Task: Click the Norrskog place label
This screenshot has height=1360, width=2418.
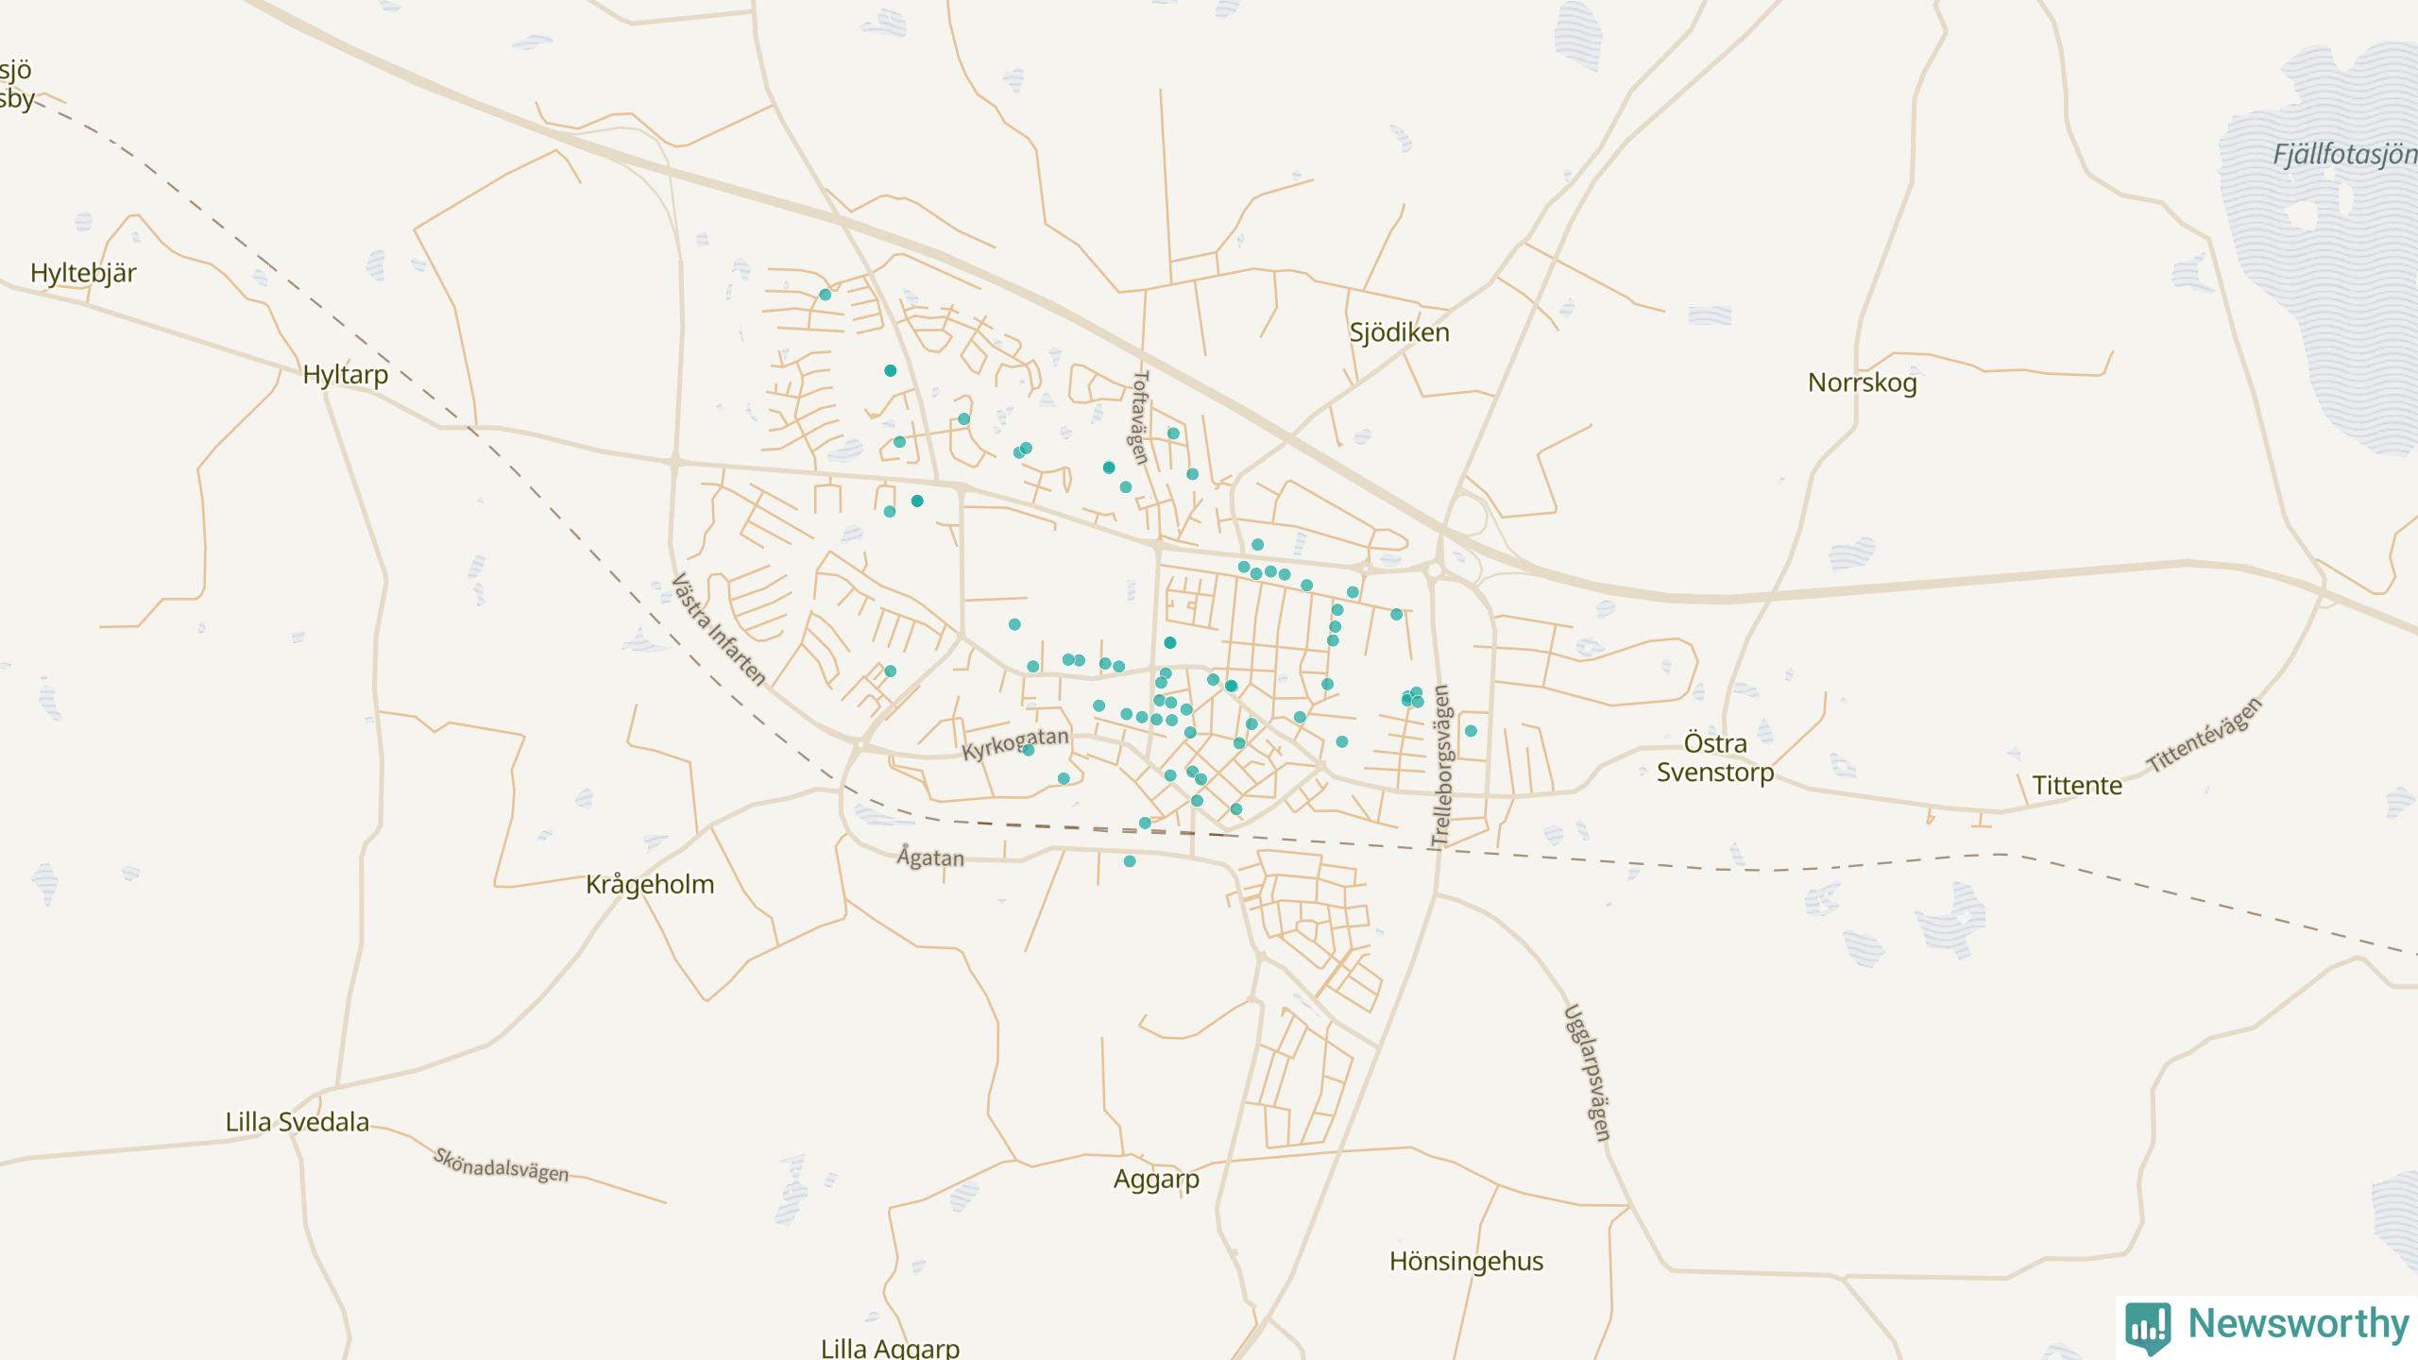Action: click(1862, 382)
